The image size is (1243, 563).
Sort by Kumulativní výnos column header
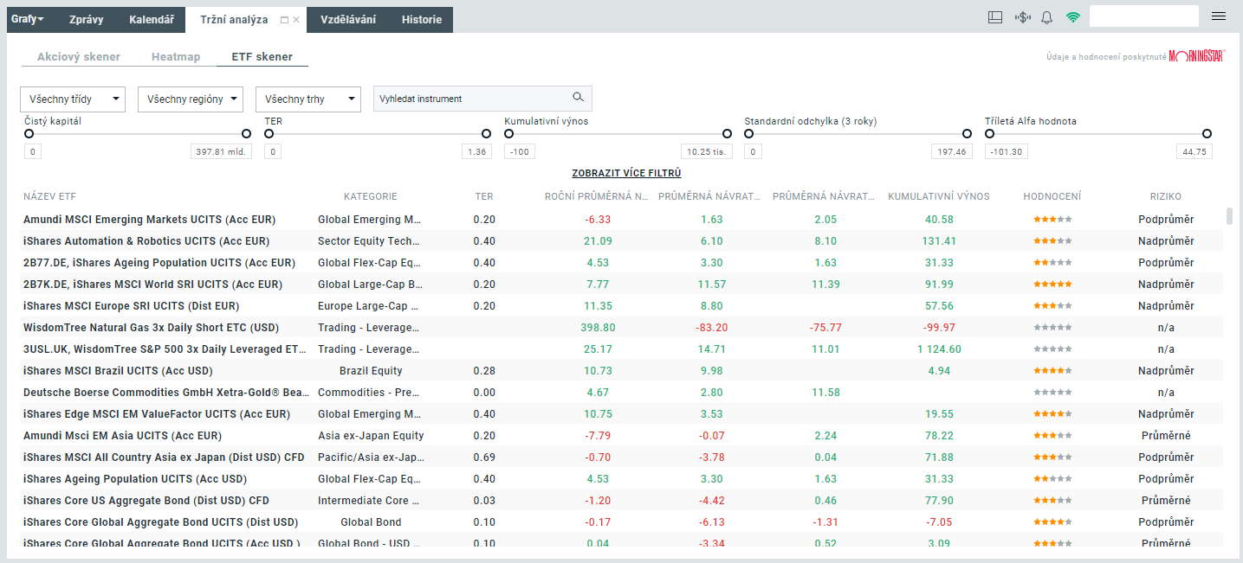(x=938, y=196)
